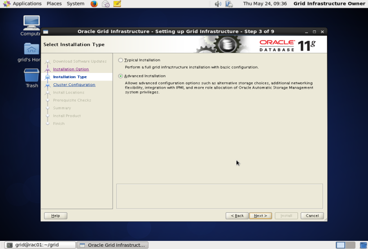The height and width of the screenshot is (249, 368).
Task: Select Advanced Installation radio button
Action: 121,76
